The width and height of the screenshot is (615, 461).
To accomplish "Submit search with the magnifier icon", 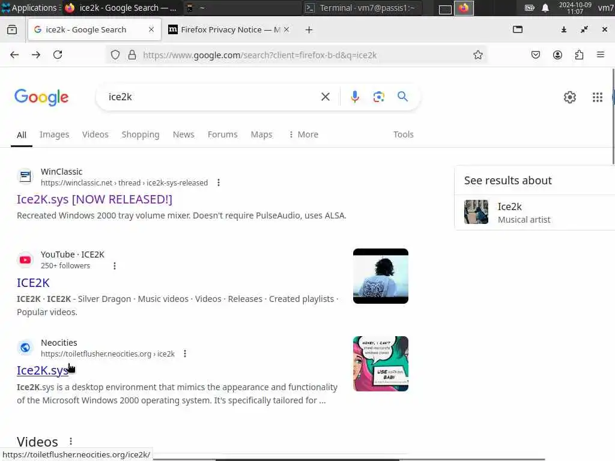I will (403, 97).
